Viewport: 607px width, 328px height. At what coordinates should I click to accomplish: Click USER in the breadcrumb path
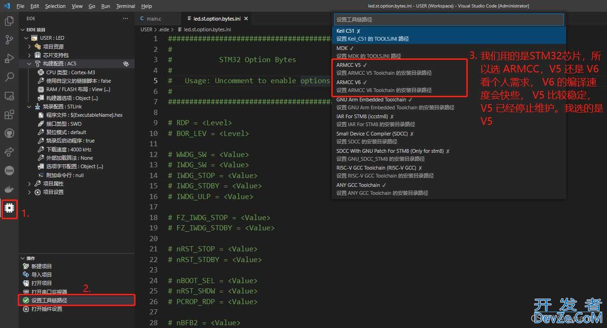point(146,29)
